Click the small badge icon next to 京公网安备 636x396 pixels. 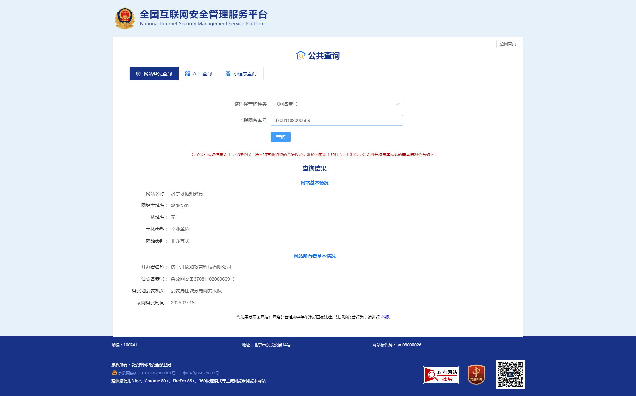point(114,373)
